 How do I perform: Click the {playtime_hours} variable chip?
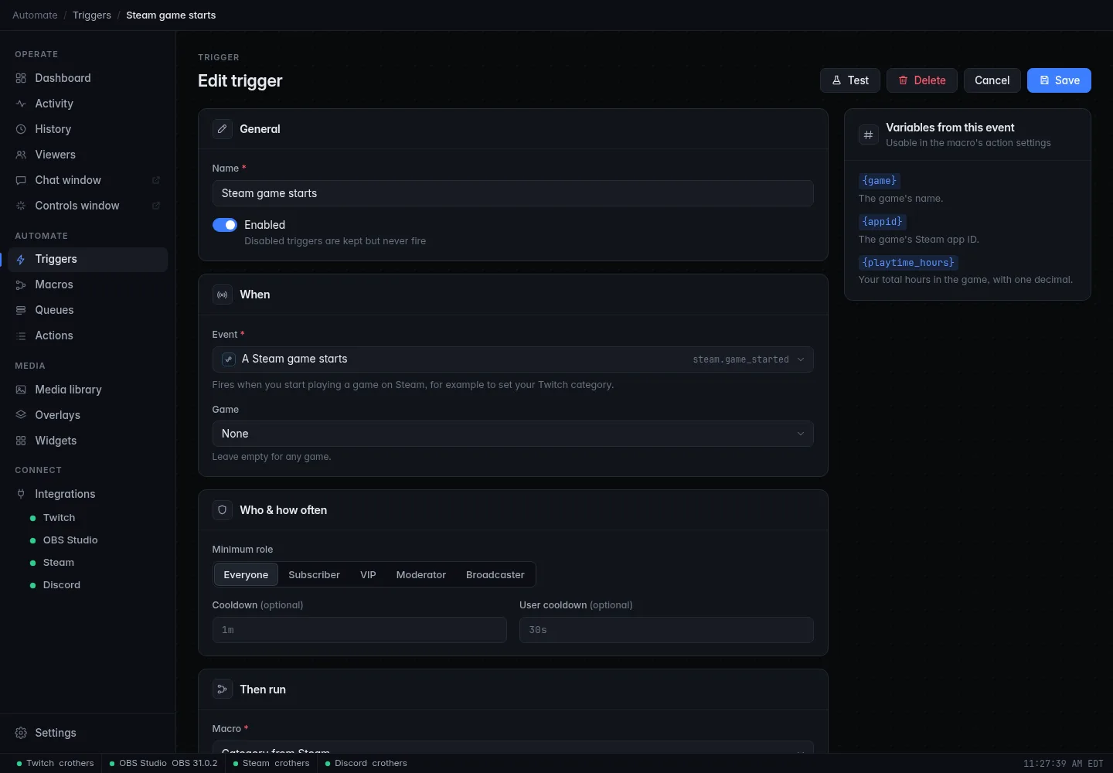click(908, 263)
